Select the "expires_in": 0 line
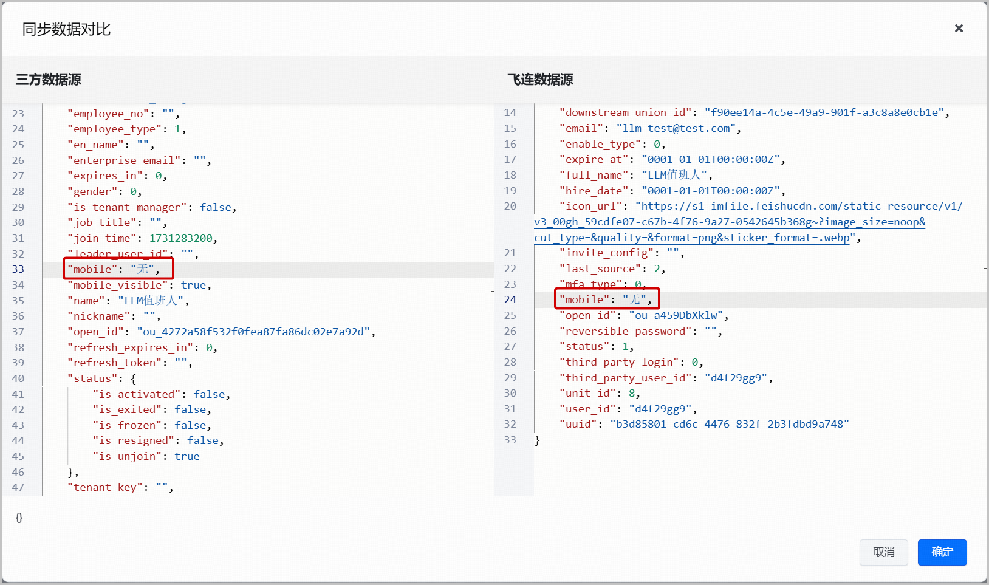989x585 pixels. (117, 176)
